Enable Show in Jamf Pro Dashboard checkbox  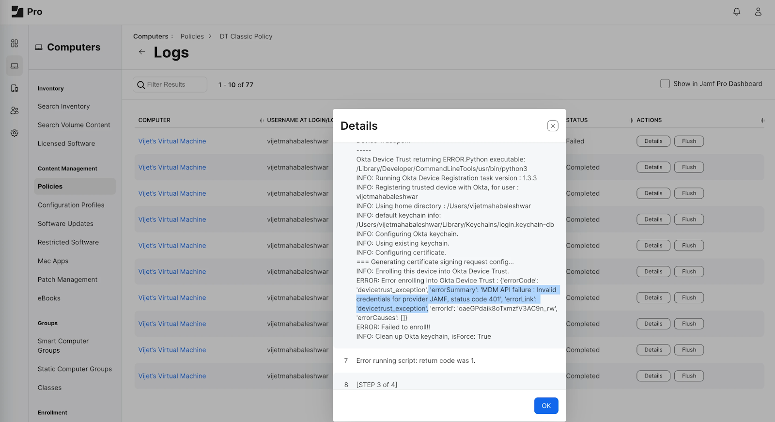[x=665, y=83]
